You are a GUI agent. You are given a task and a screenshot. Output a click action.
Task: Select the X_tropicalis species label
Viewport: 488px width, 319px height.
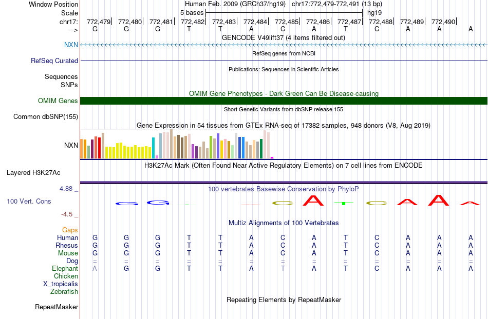61,284
